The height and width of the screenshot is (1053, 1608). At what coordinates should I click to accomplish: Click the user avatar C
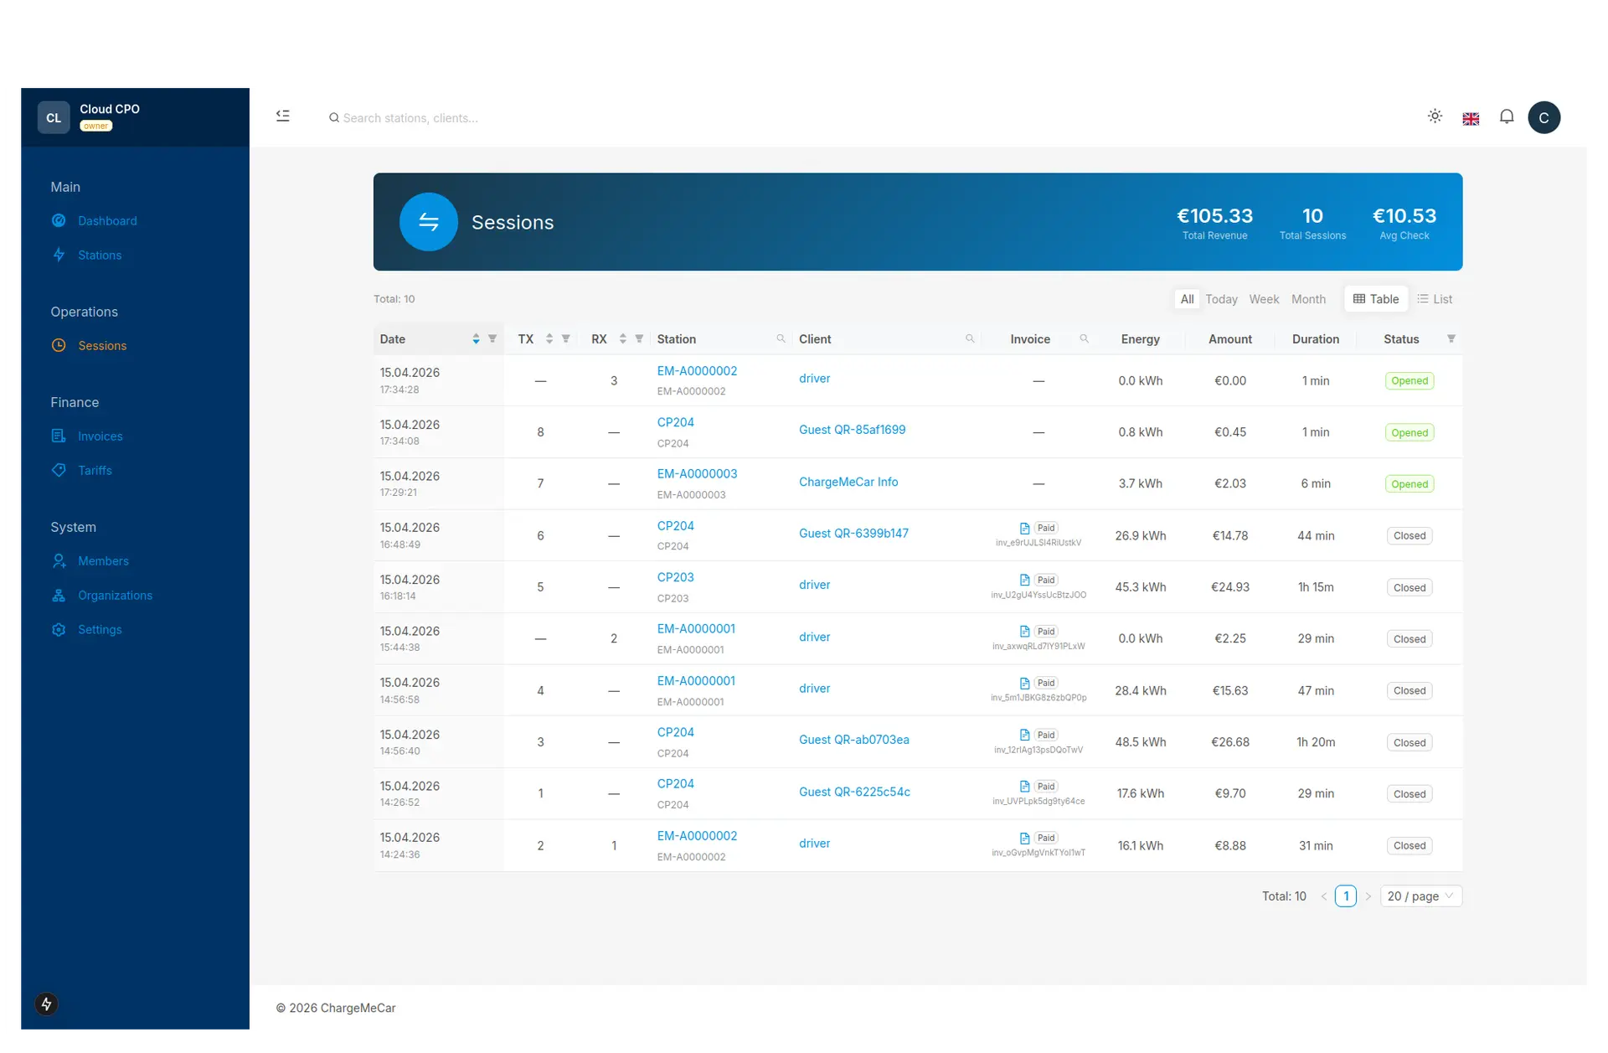1544,117
